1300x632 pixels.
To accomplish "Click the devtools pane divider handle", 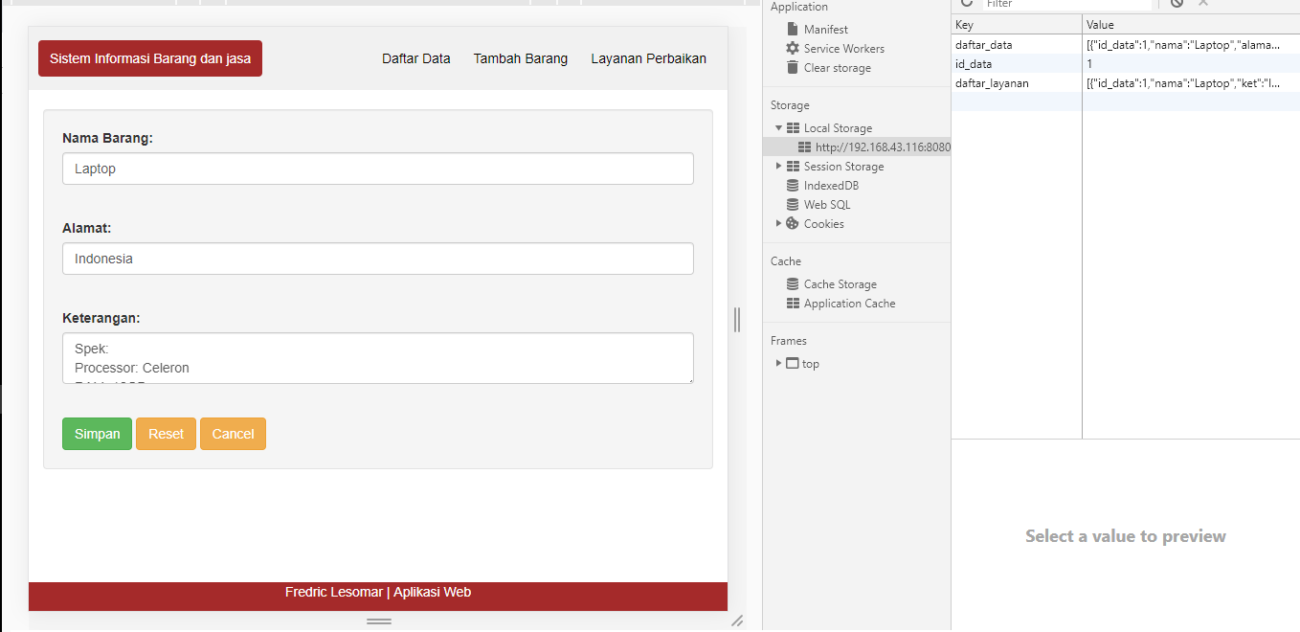I will click(x=736, y=319).
